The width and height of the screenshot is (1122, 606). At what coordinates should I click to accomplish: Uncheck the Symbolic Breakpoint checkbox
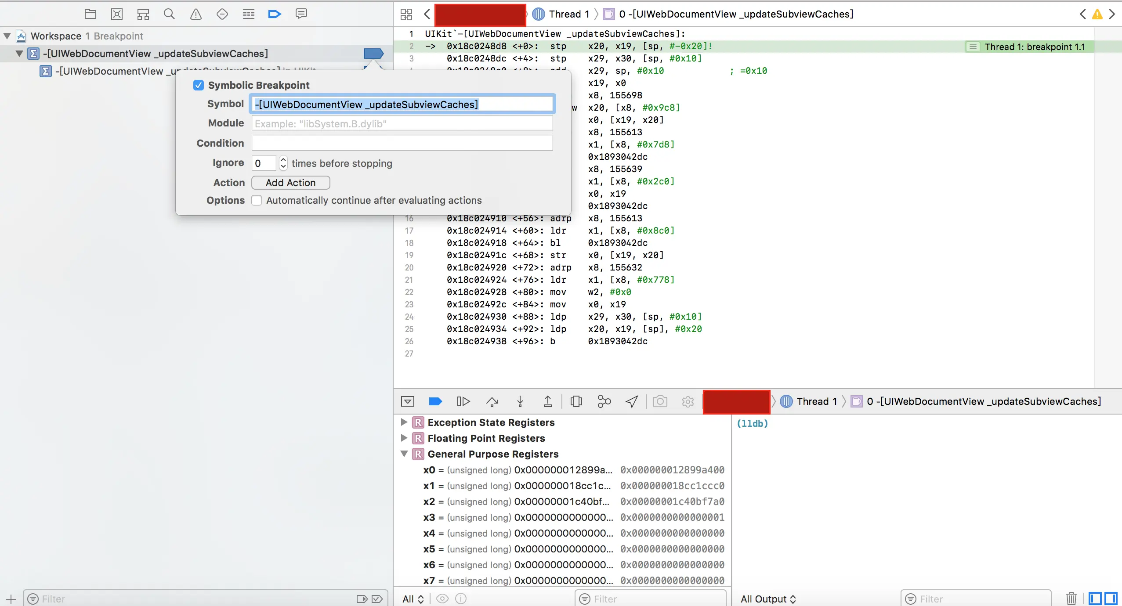[x=199, y=85]
